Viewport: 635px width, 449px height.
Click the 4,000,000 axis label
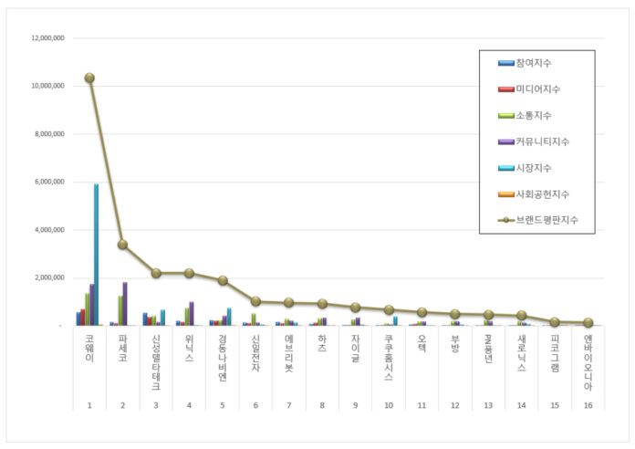tap(49, 230)
